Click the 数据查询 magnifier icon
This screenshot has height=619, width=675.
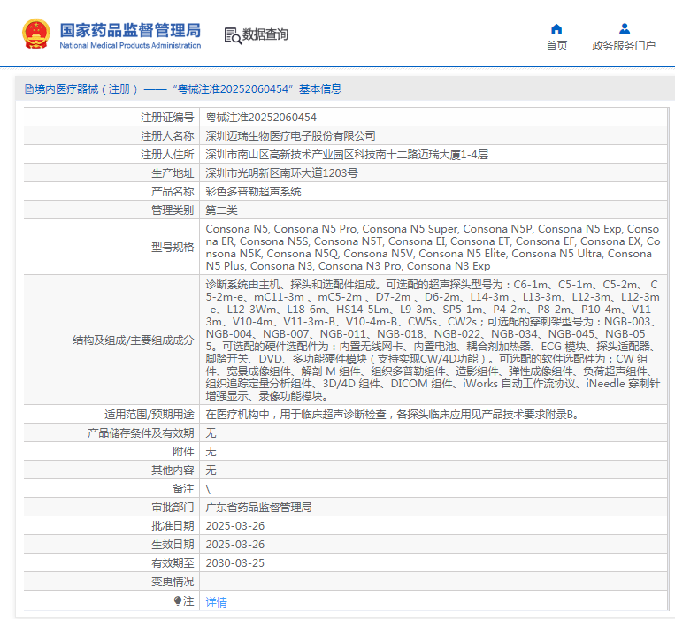click(x=233, y=35)
